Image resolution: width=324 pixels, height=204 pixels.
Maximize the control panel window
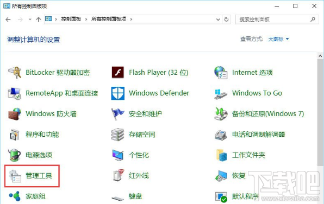pyautogui.click(x=295, y=6)
